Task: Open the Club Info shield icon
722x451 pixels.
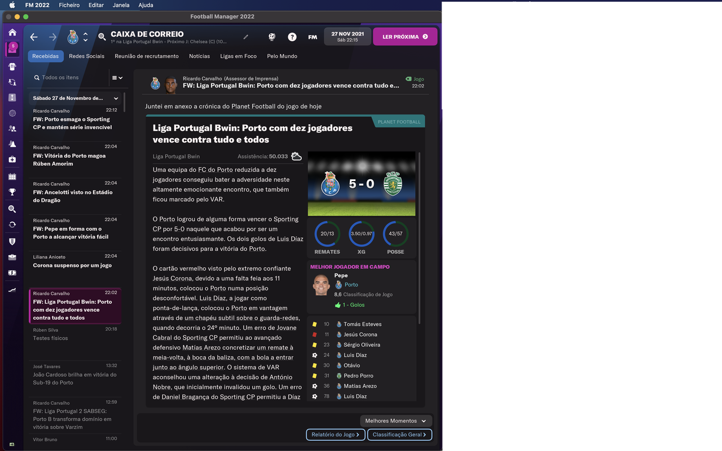Action: [x=12, y=241]
